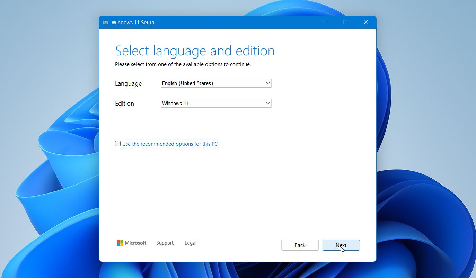Click the Windows 11 Setup title bar icon
Screen dimensions: 476x278
pyautogui.click(x=105, y=23)
